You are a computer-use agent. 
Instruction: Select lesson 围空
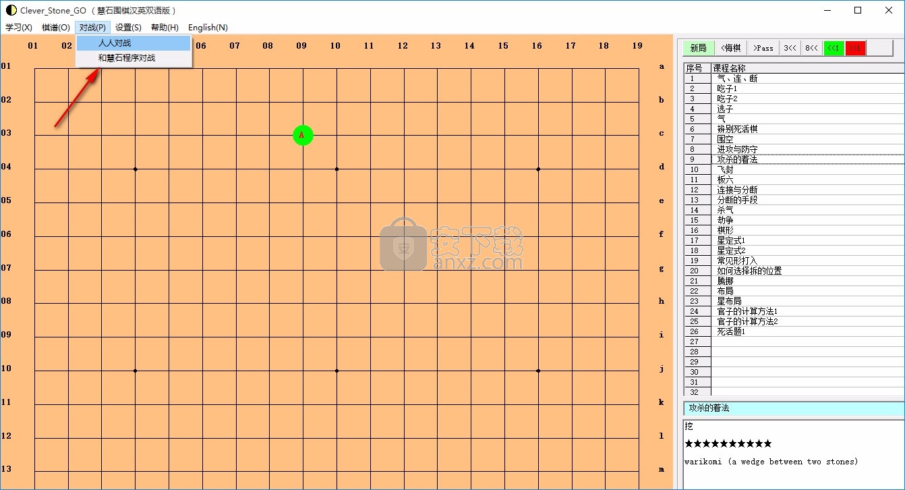(x=807, y=139)
